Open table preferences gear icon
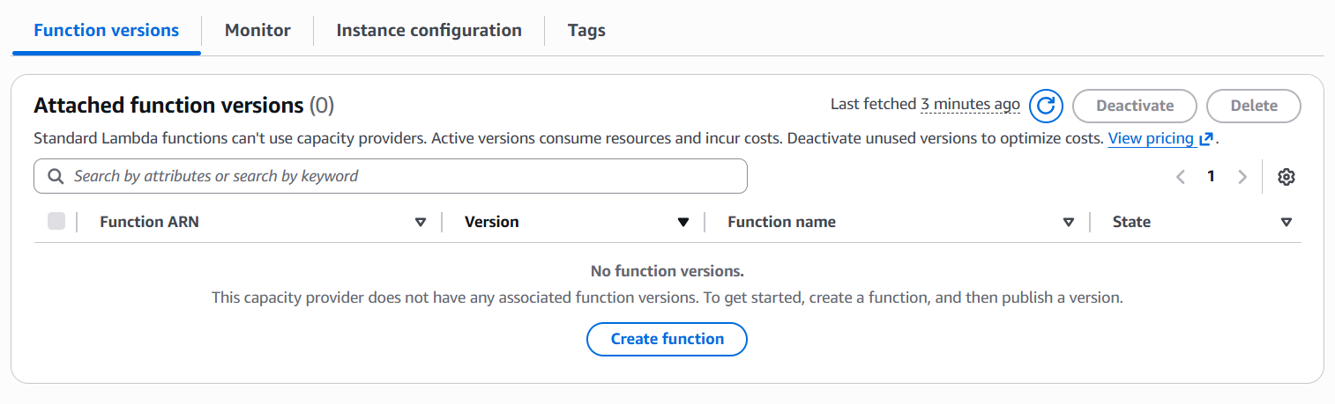 click(1287, 177)
